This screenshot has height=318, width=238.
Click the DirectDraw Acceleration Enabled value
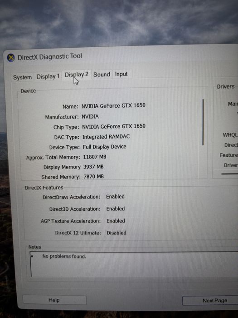tap(115, 197)
